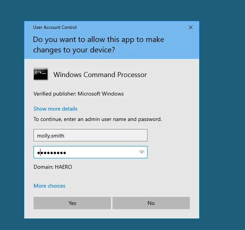The image size is (245, 230).
Task: Open the Show more details link
Action: [x=55, y=109]
